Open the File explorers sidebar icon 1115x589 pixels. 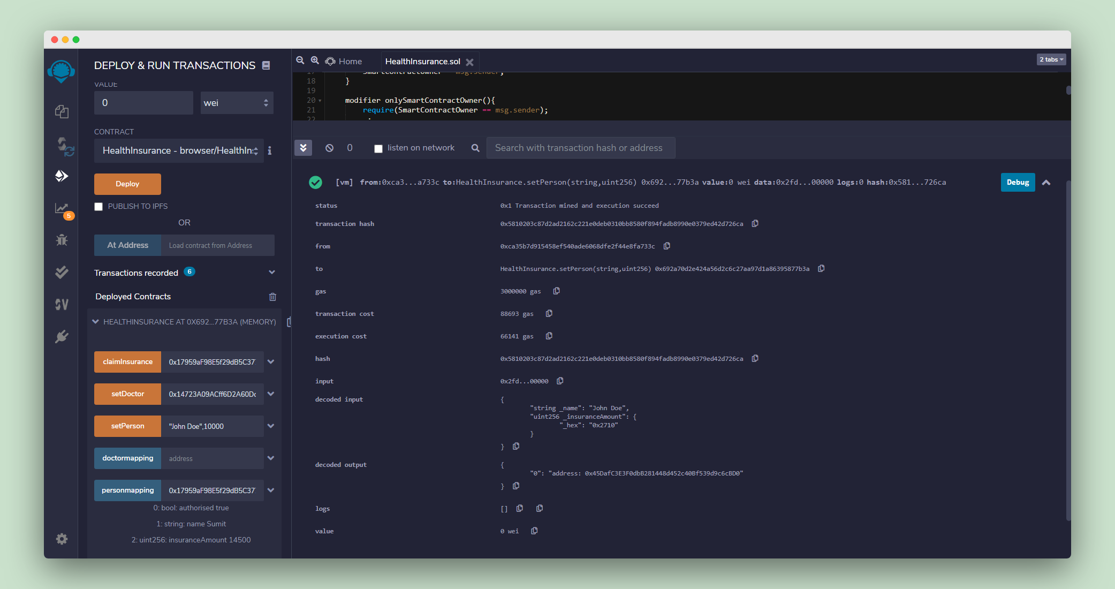click(x=62, y=111)
